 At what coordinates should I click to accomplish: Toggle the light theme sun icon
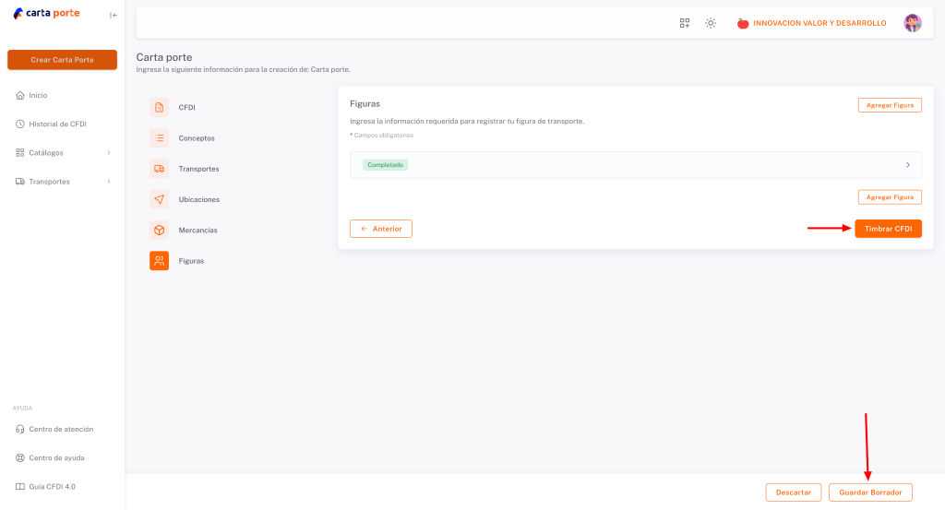coord(711,23)
